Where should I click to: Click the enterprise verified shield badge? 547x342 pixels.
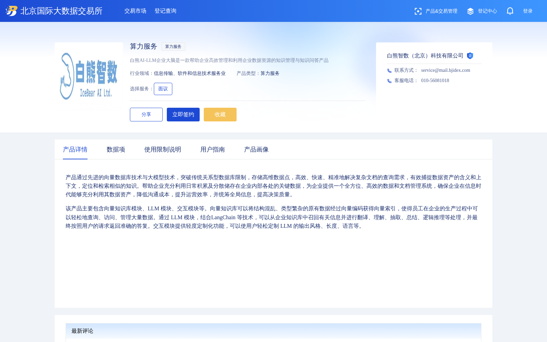click(470, 56)
